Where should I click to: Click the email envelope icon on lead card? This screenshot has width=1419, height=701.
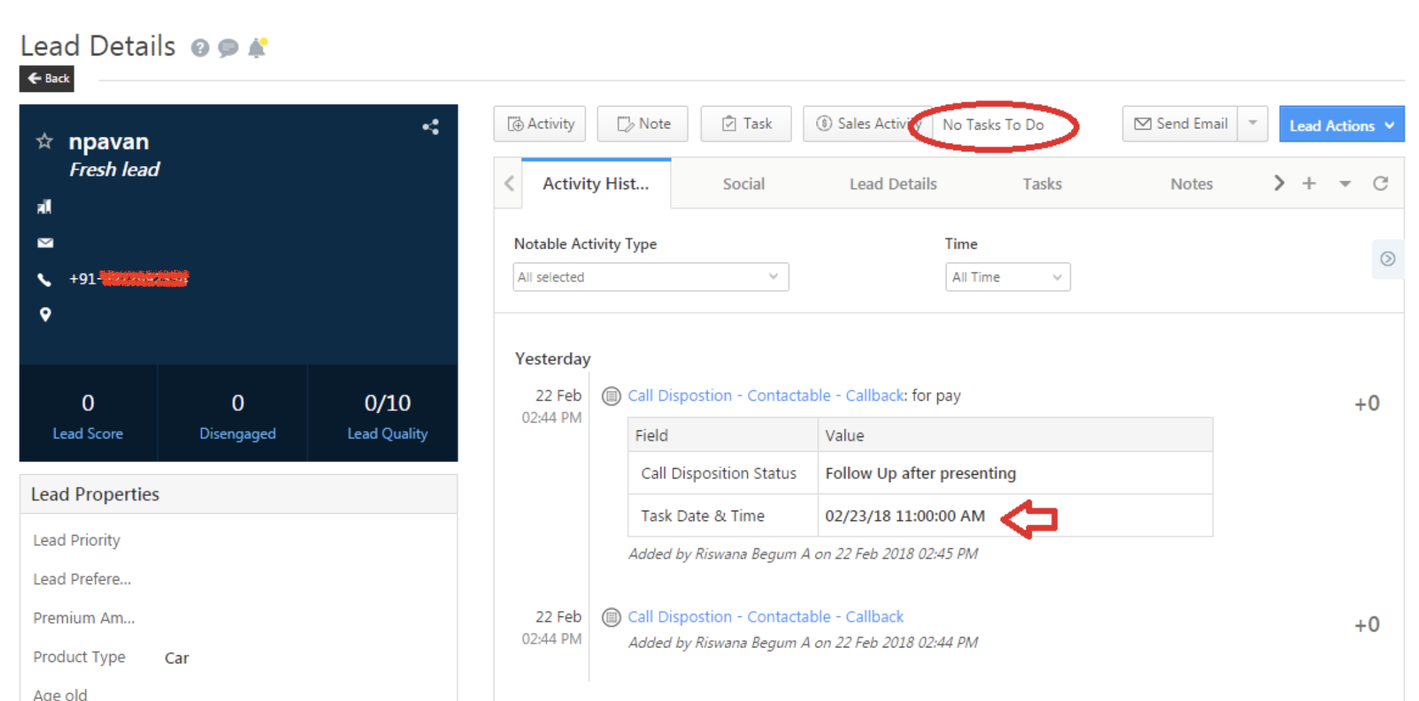(45, 243)
